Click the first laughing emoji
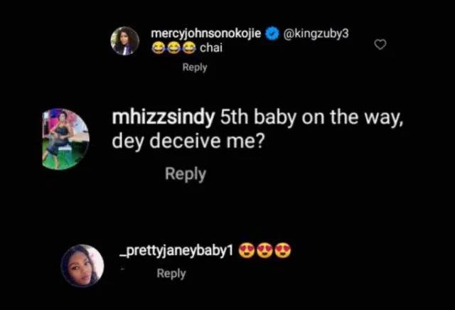This screenshot has height=310, width=455. click(159, 48)
